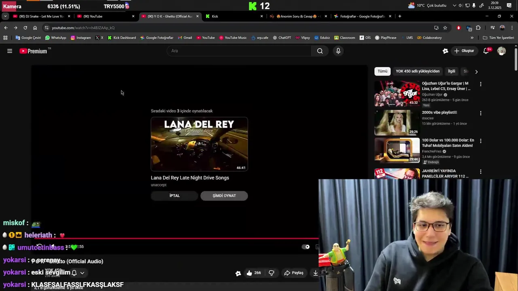Open Tüm Yer İşaretleri bookmarks folder
Image resolution: width=518 pixels, height=291 pixels.
[499, 38]
